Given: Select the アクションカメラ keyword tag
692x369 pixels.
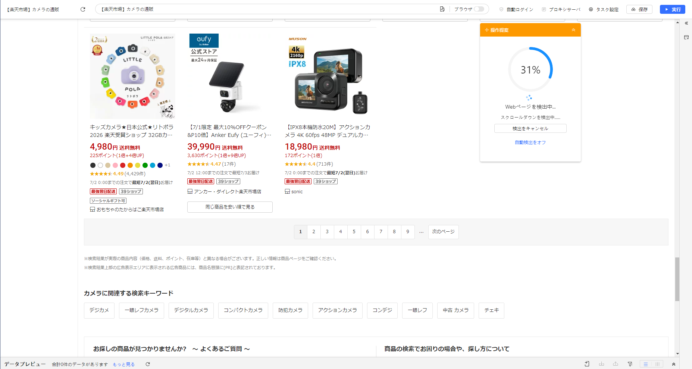Looking at the screenshot, I should tap(338, 310).
